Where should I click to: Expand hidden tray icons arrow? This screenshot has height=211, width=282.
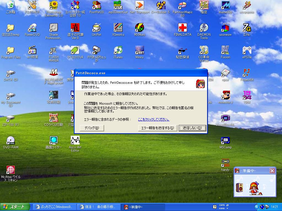point(257,207)
